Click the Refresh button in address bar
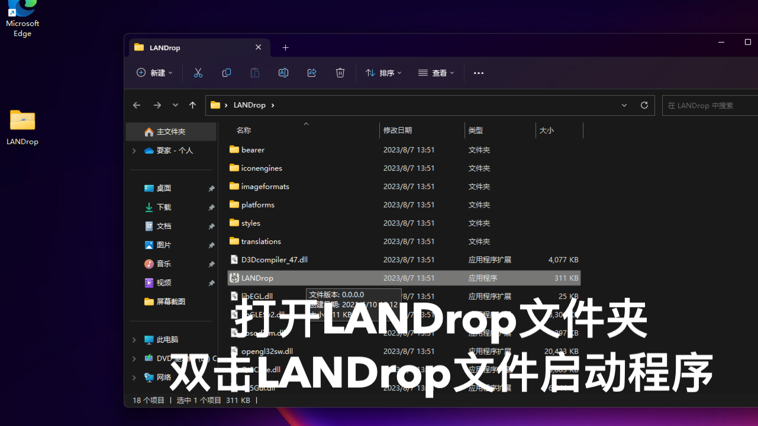Viewport: 758px width, 426px height. tap(644, 105)
